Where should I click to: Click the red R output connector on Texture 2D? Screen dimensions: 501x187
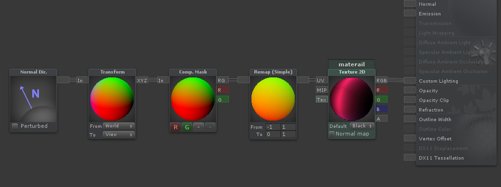pos(381,90)
